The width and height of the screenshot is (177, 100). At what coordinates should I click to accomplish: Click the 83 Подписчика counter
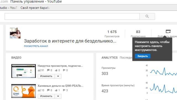coord(138,34)
